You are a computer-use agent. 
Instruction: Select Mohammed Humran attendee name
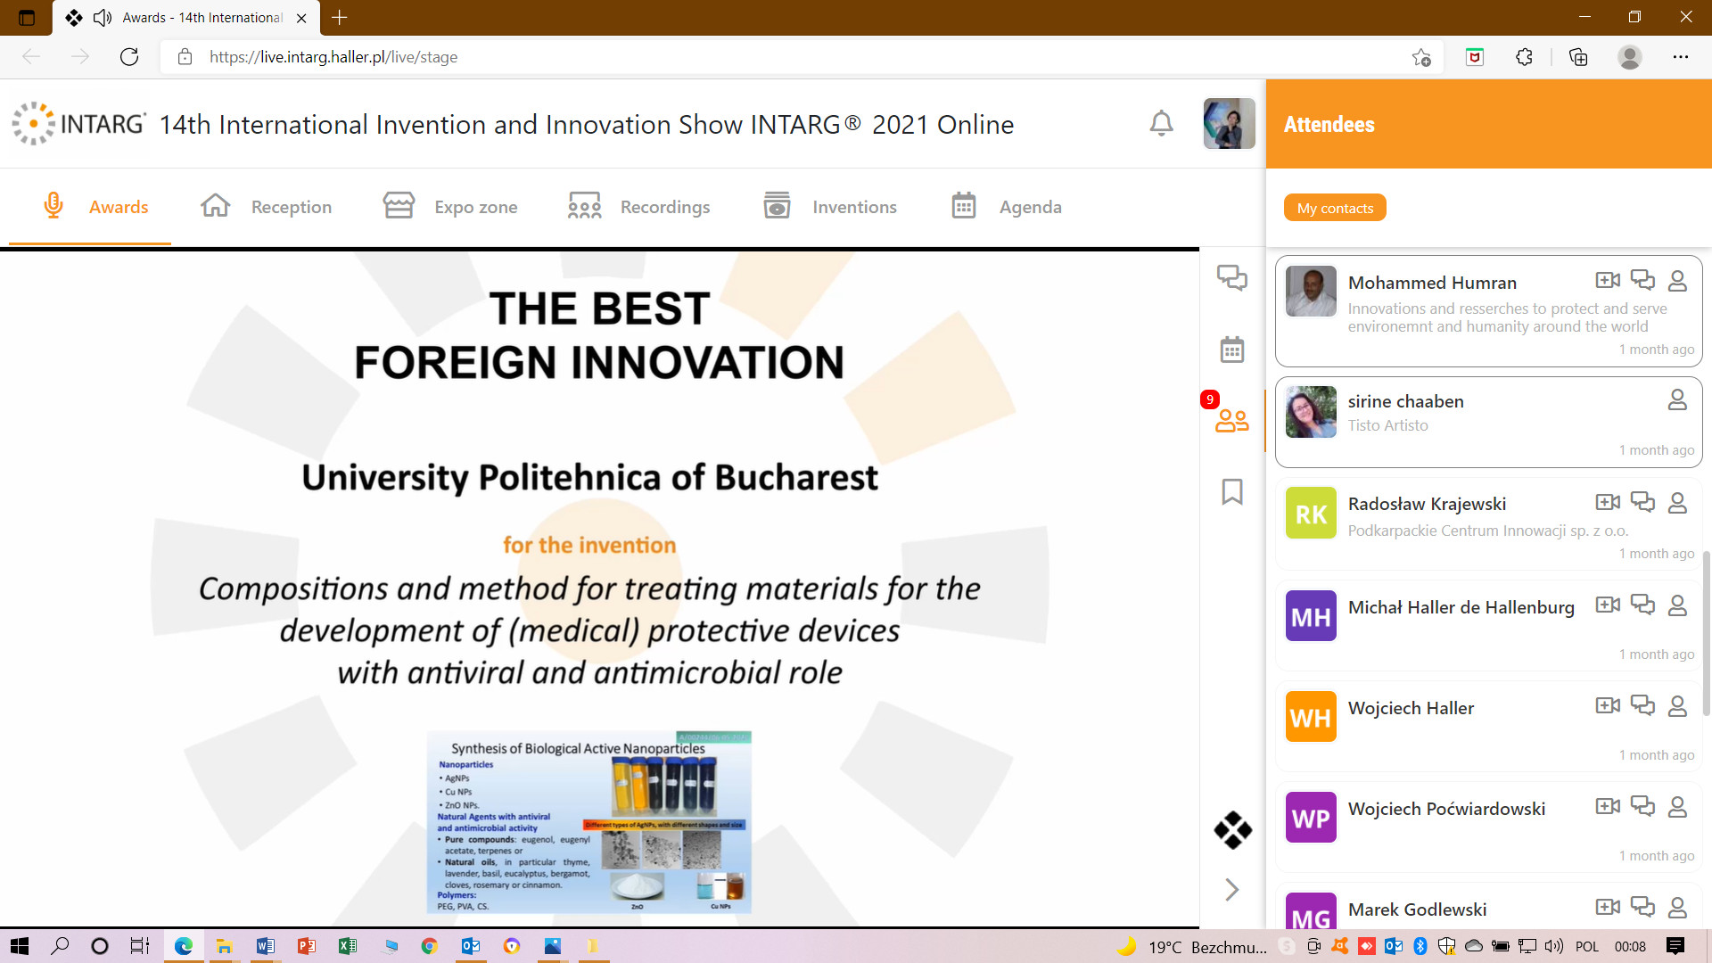1432,283
